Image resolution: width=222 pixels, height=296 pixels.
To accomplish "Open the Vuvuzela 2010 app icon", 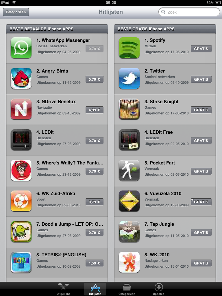I will pyautogui.click(x=129, y=201).
